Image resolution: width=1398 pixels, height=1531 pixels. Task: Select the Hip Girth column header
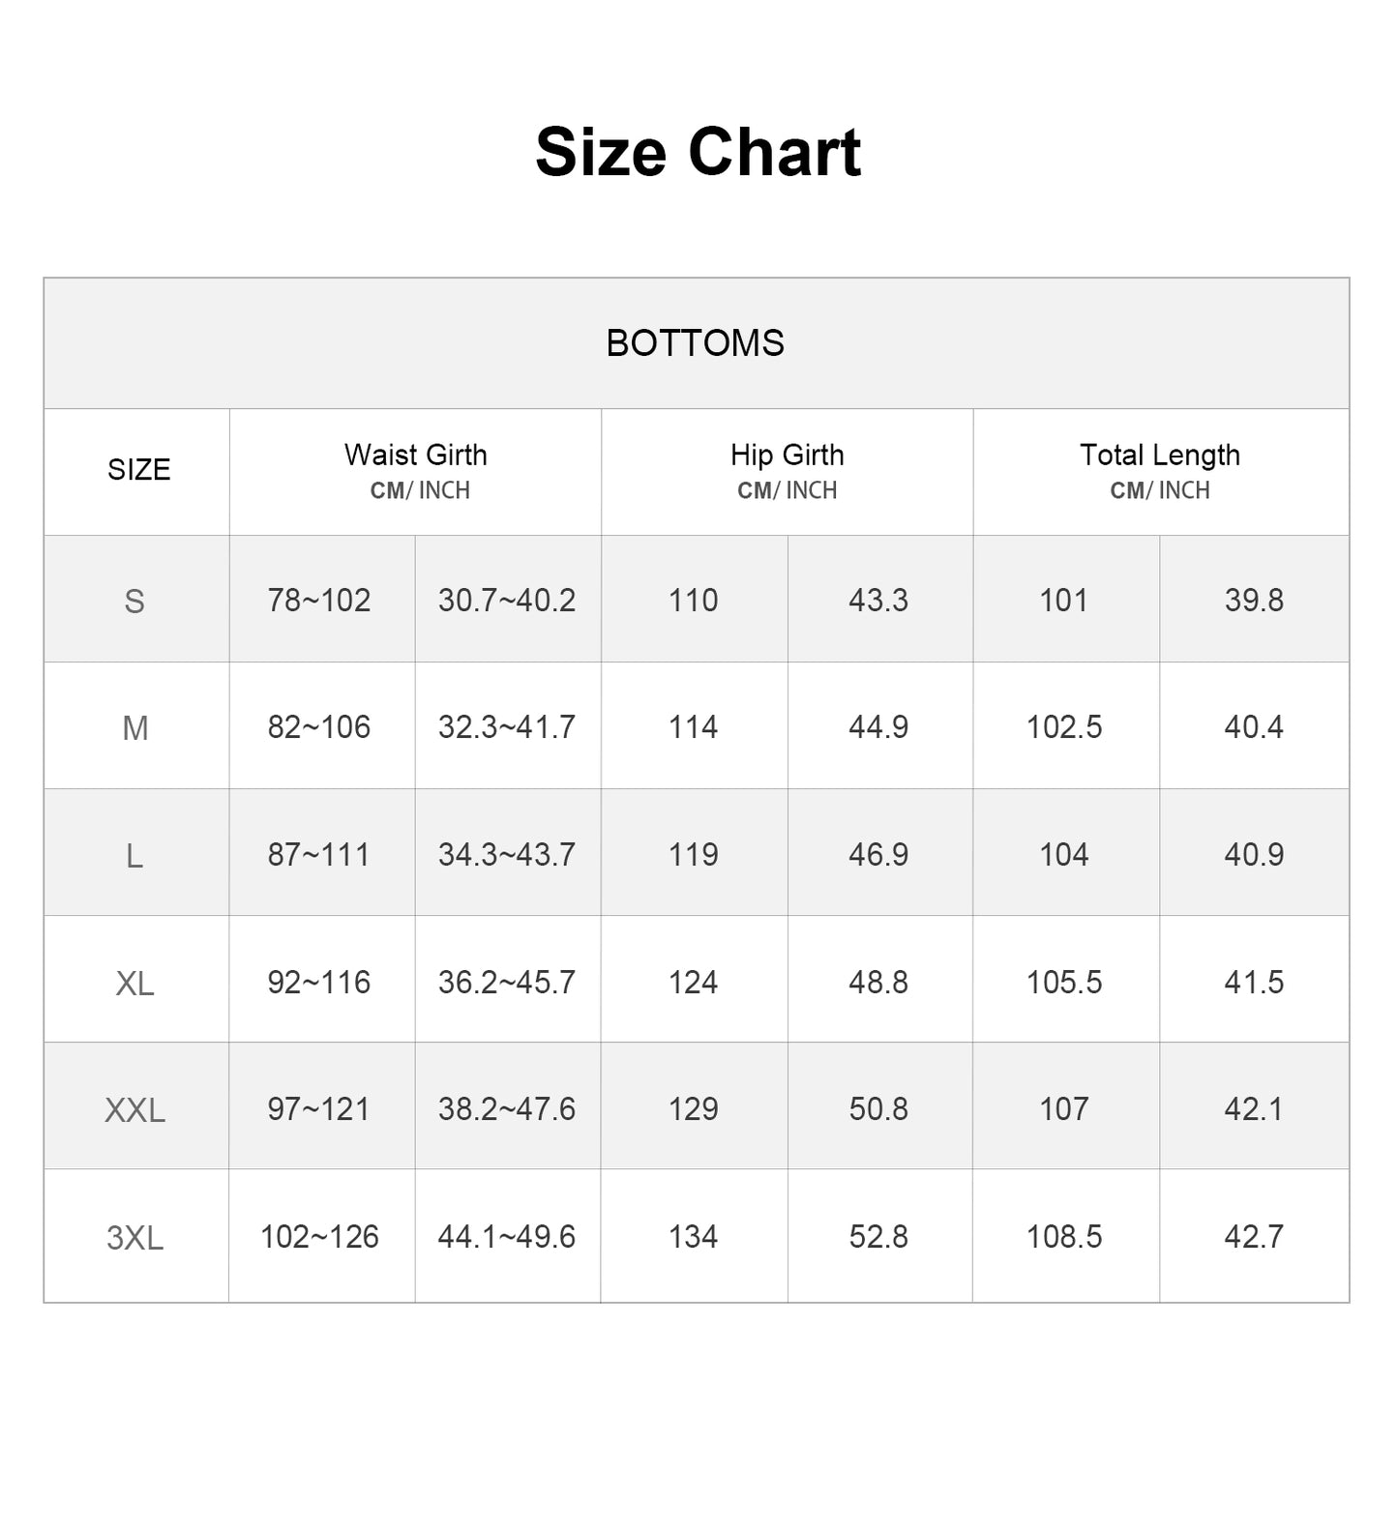coord(787,456)
